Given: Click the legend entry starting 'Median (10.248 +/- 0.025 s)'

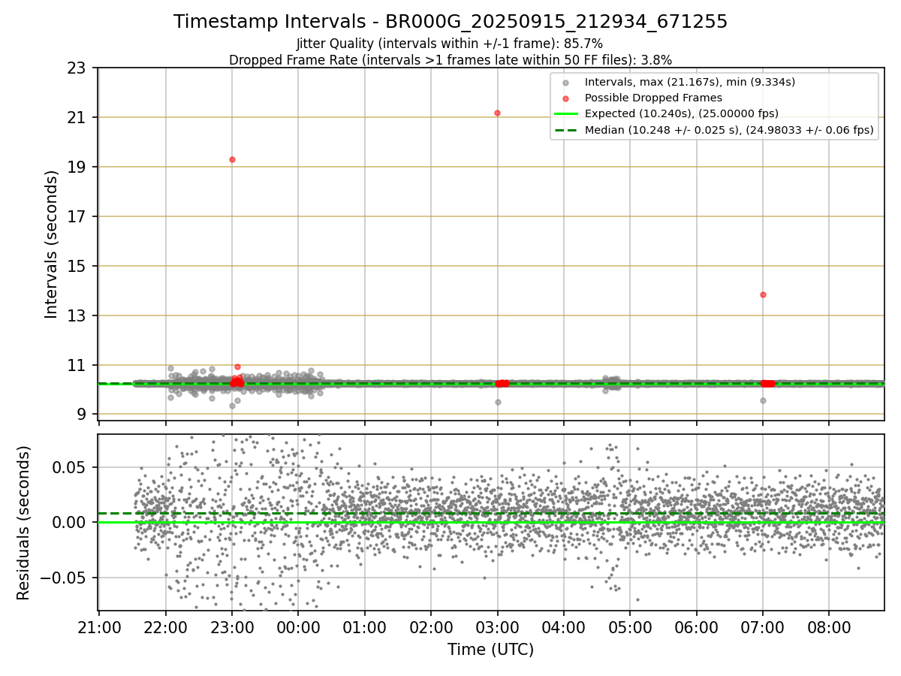Looking at the screenshot, I should (x=729, y=130).
